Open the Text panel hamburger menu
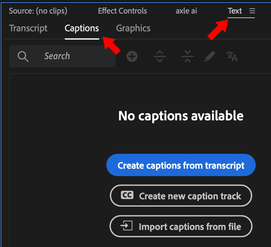The height and width of the screenshot is (247, 271). coord(252,11)
